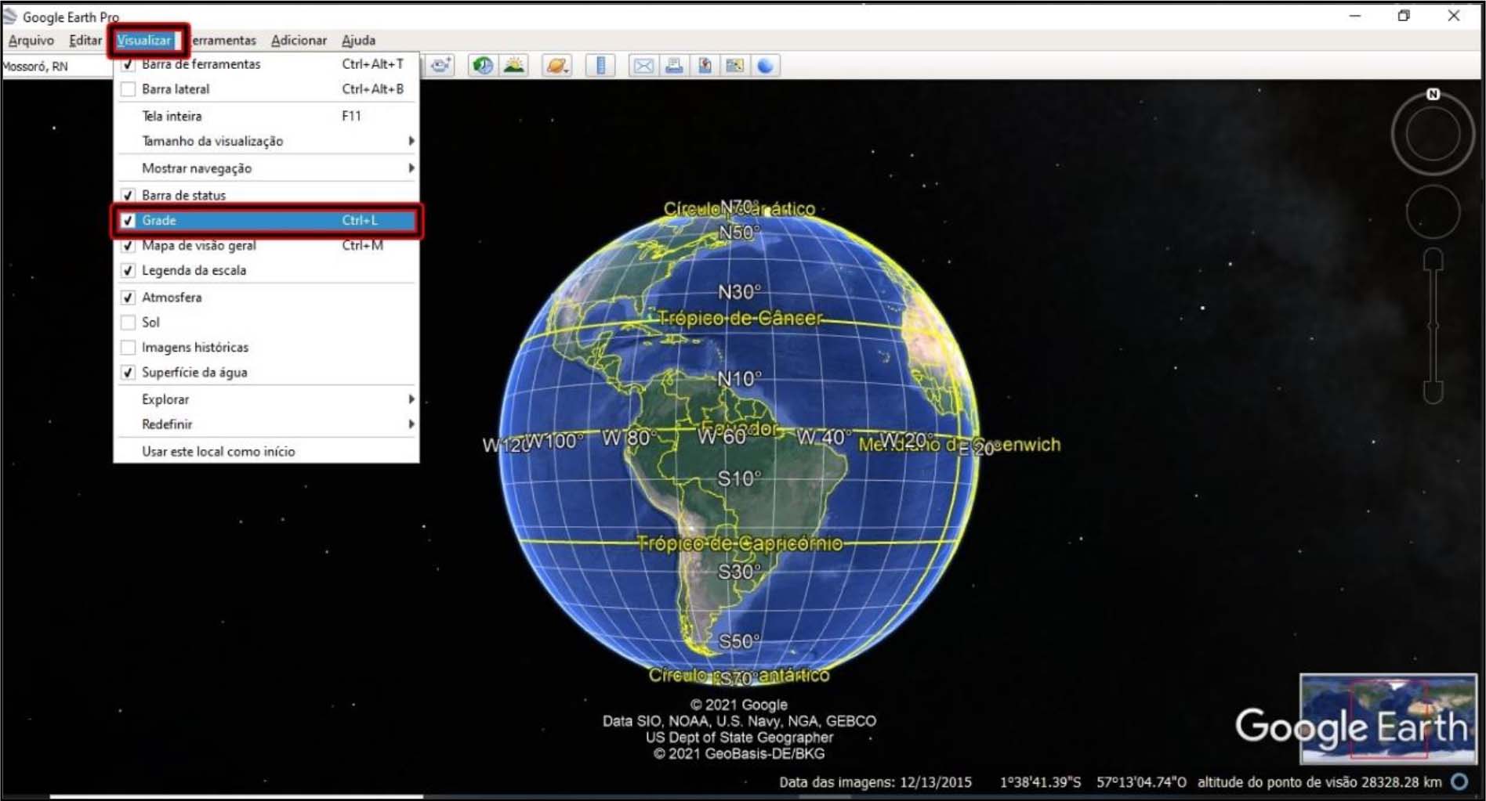Viewport: 1486px width, 801px height.
Task: Click the latitude 1°38'41.39"S readout
Action: click(x=1040, y=781)
